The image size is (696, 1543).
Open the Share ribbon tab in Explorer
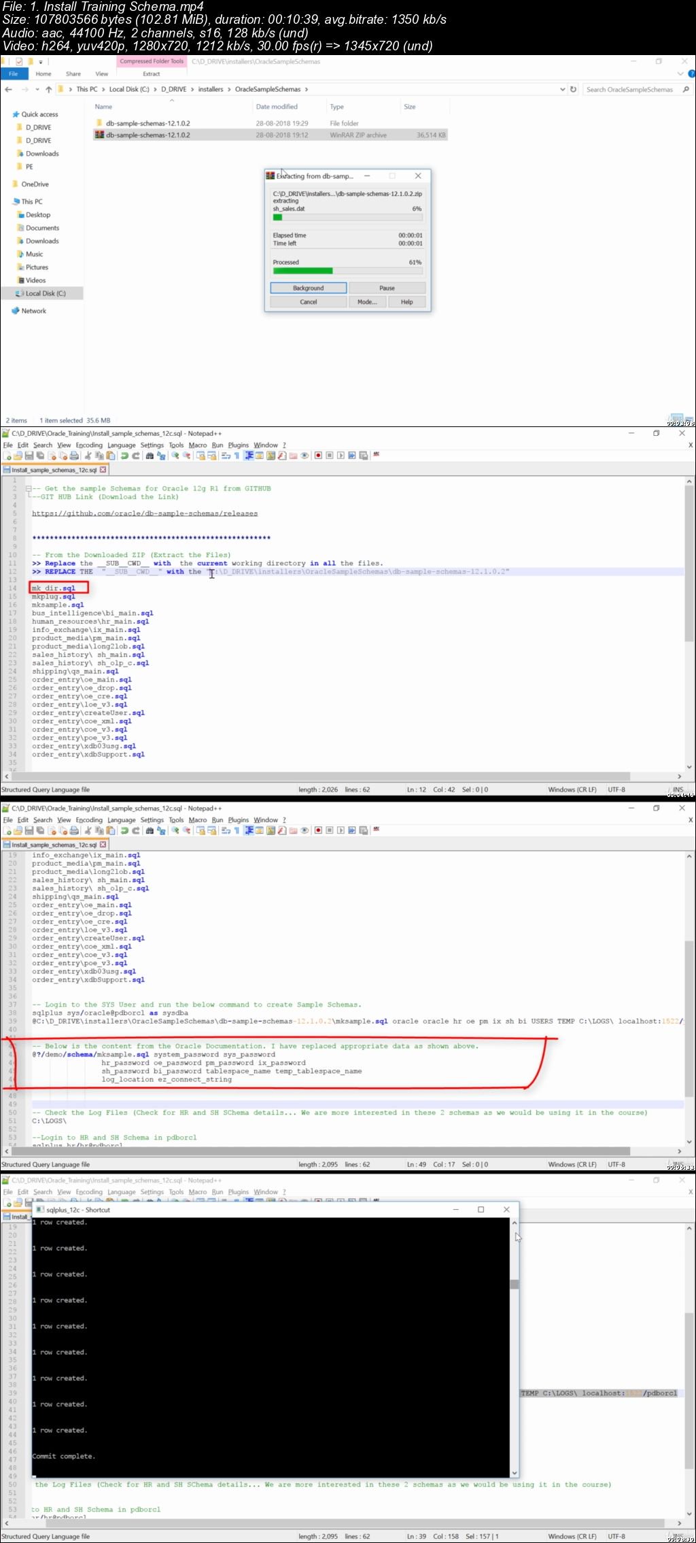pos(73,73)
